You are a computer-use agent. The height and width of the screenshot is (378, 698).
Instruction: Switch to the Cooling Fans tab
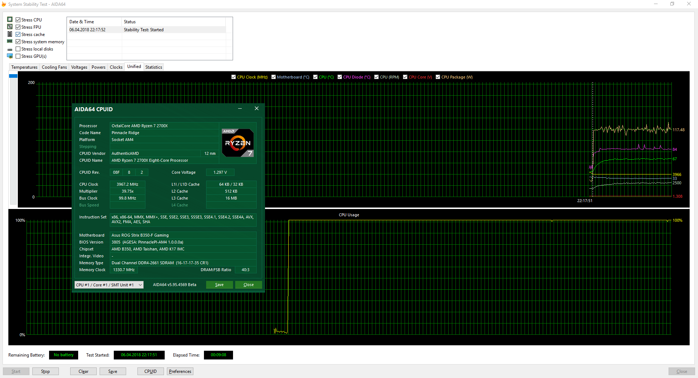coord(54,67)
